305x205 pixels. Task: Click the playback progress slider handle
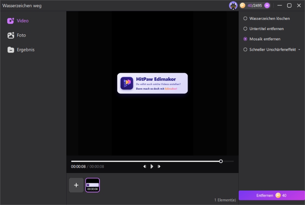[x=221, y=161]
